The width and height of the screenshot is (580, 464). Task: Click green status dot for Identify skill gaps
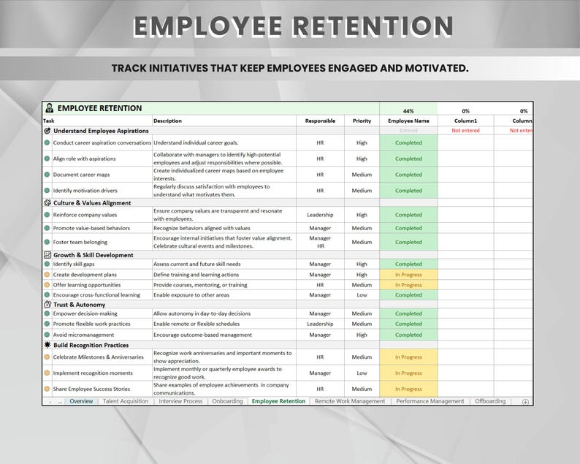[x=47, y=264]
